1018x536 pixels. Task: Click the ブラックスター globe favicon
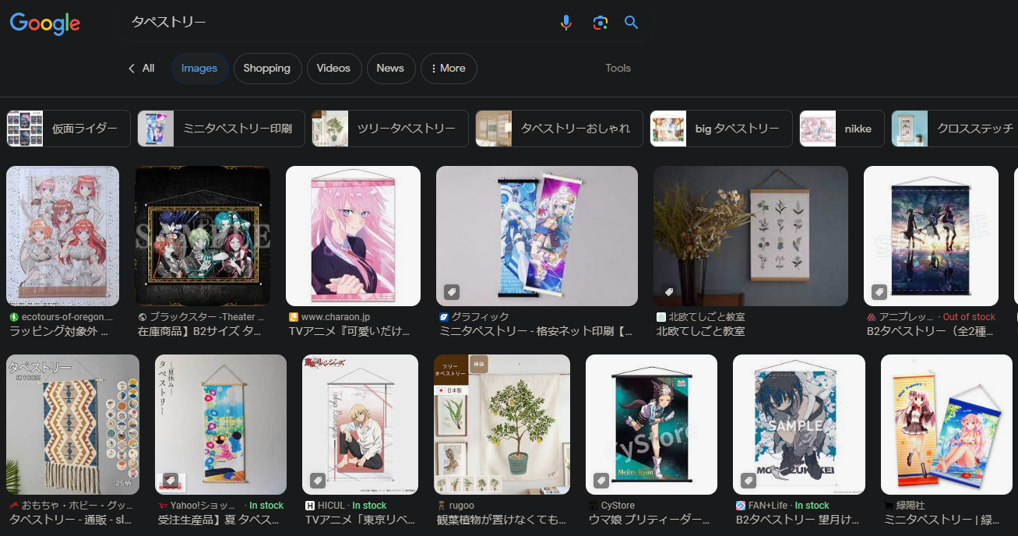(x=142, y=317)
